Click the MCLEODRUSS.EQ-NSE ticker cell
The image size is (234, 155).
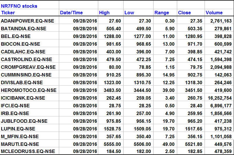[28, 151]
